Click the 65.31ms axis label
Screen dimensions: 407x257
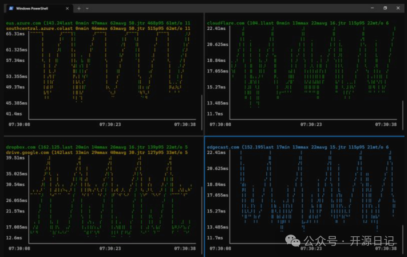15,34
